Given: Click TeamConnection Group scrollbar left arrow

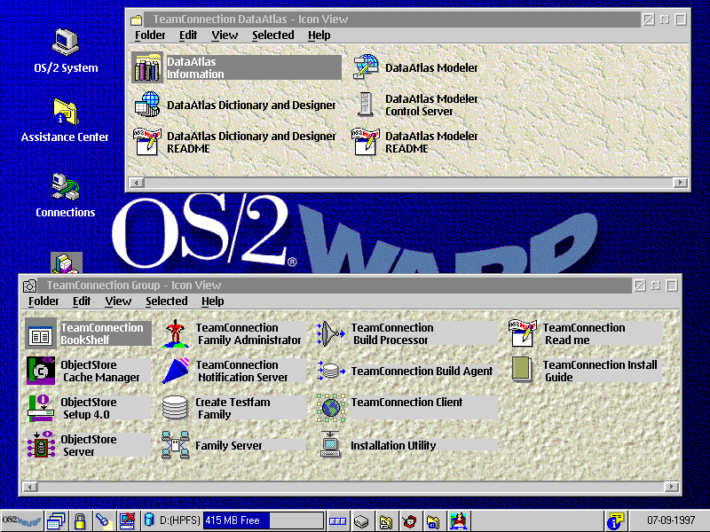Looking at the screenshot, I should tap(30, 487).
